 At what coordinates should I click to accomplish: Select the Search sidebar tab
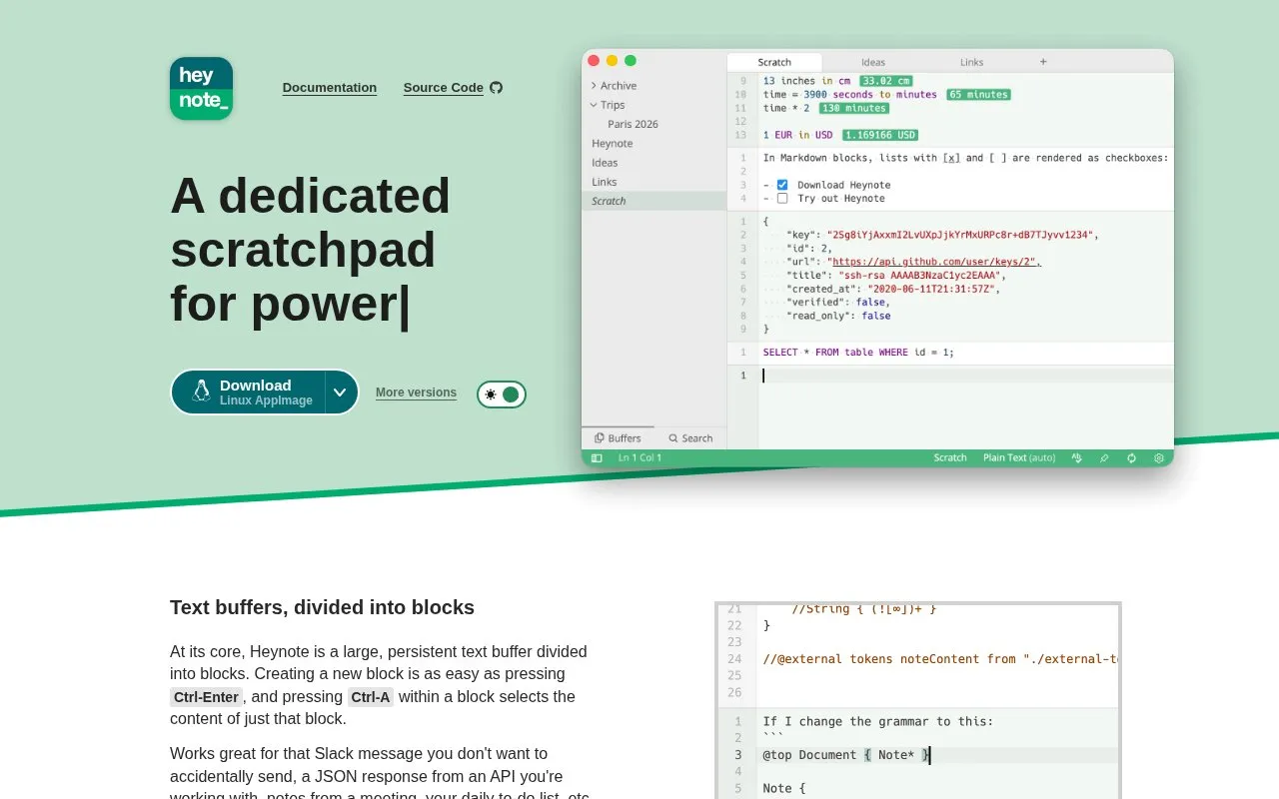pyautogui.click(x=690, y=437)
